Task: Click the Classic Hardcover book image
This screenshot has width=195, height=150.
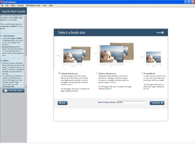Action: [x=77, y=55]
